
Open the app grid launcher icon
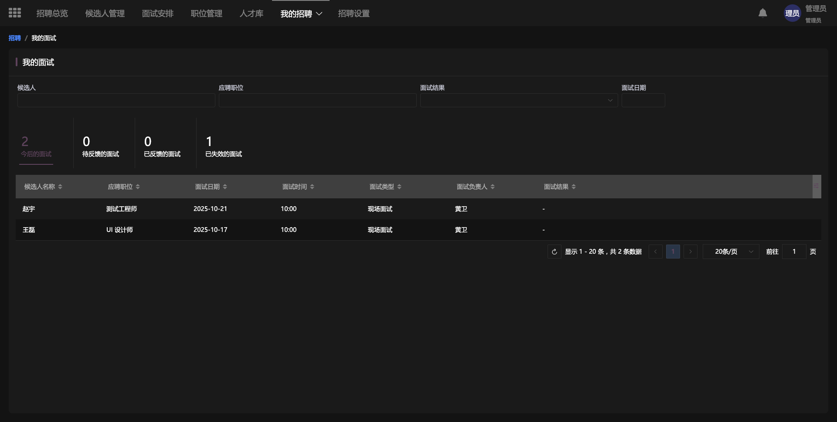(15, 13)
